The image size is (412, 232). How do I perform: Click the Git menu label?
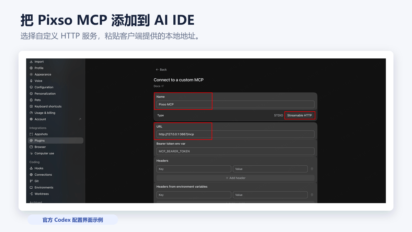coord(37,181)
